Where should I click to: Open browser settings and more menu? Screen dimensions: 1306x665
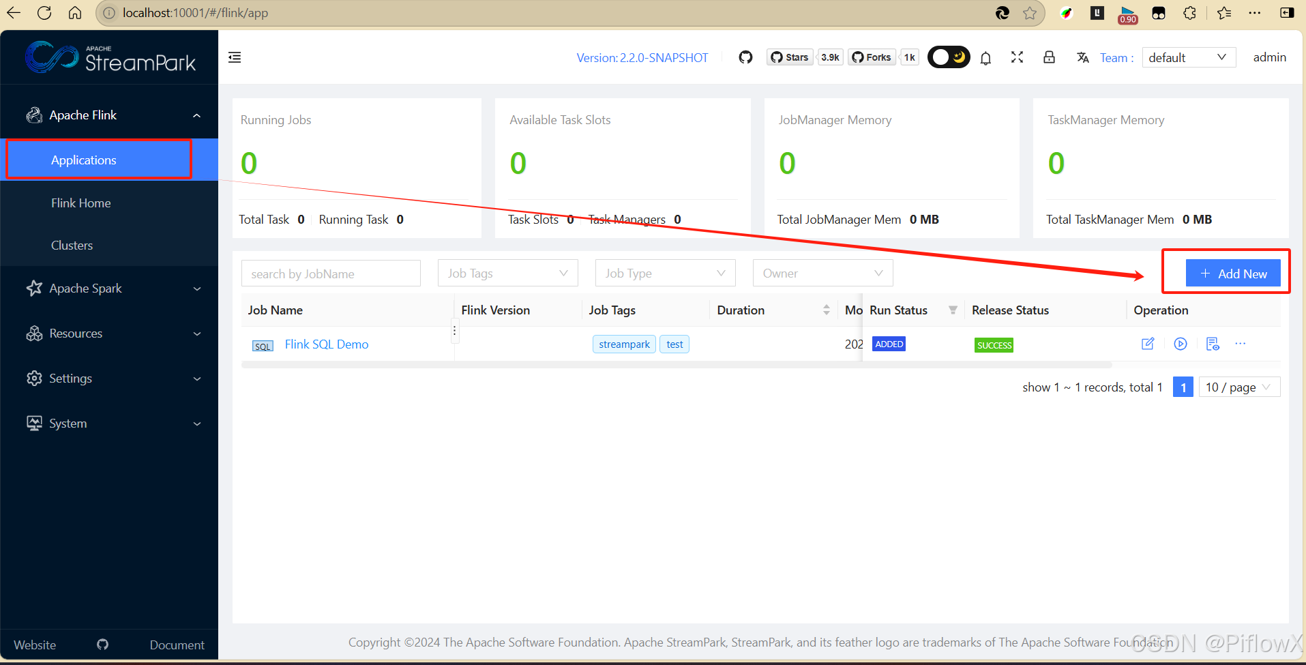(1255, 13)
